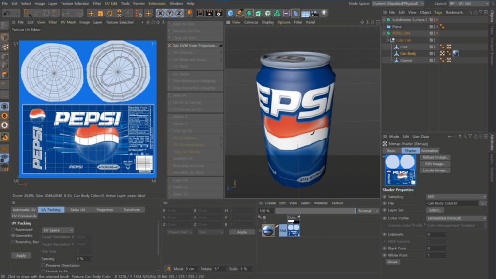Select the Rasterized radio option
This screenshot has height=279, width=496.
point(13,230)
